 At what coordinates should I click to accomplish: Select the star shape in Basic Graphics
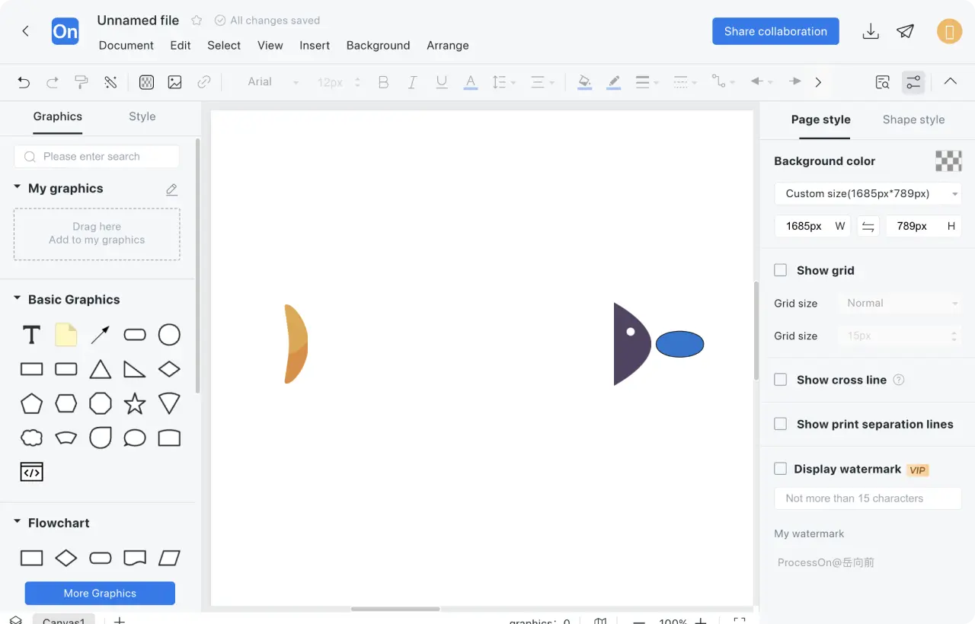135,403
